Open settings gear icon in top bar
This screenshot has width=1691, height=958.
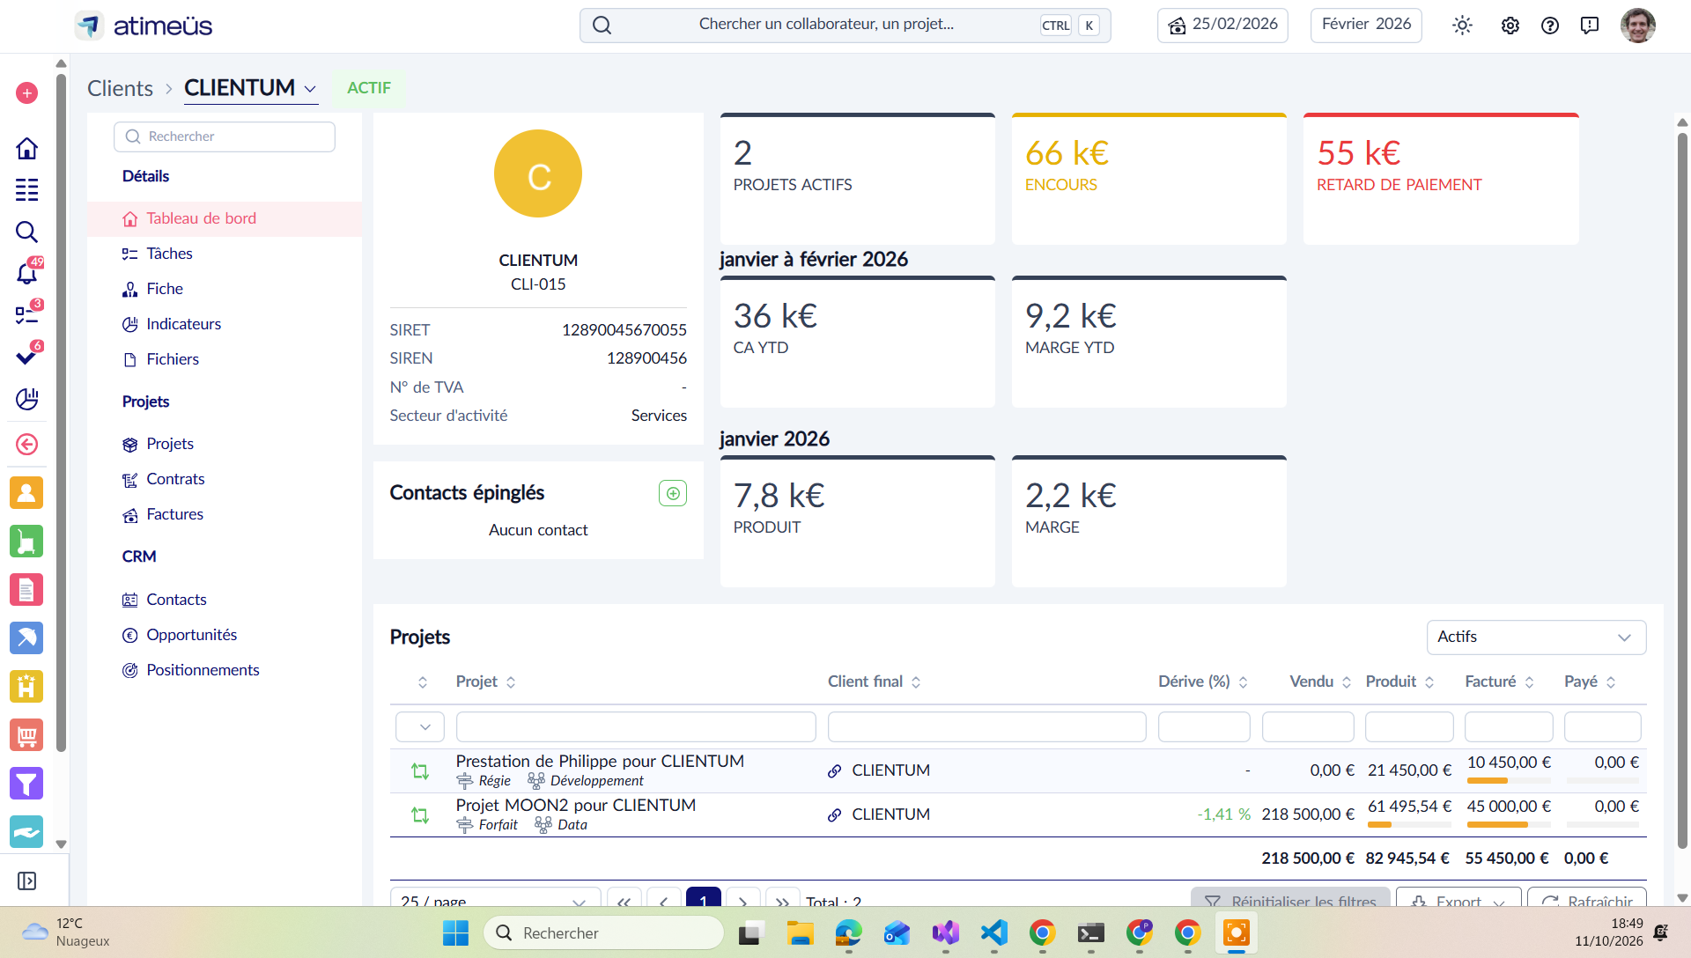(x=1510, y=26)
